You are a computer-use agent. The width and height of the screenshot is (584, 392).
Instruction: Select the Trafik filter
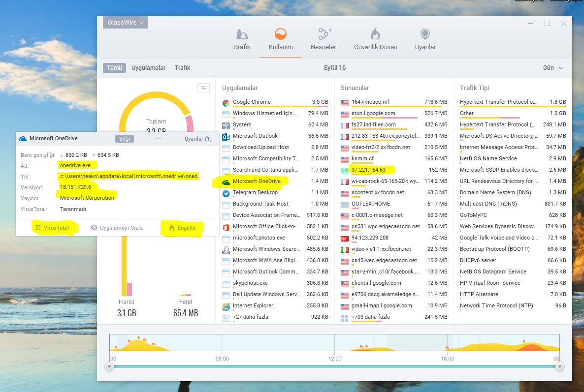click(182, 68)
